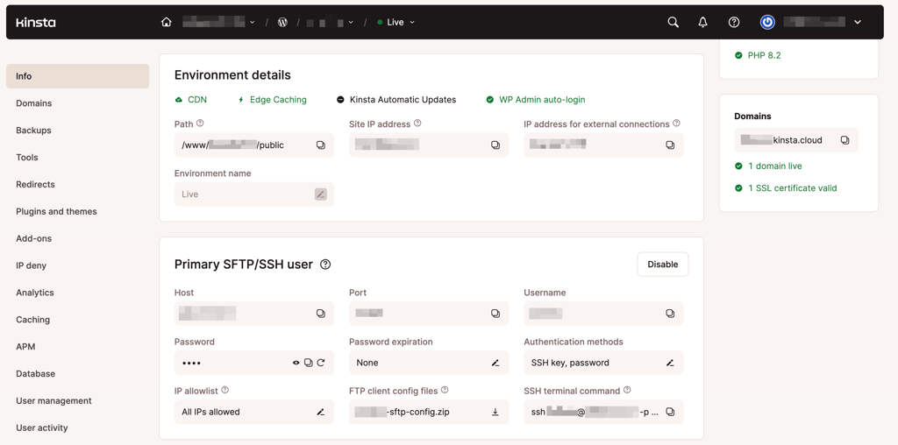This screenshot has height=445, width=898.
Task: Show help for SSH terminal command
Action: [627, 390]
